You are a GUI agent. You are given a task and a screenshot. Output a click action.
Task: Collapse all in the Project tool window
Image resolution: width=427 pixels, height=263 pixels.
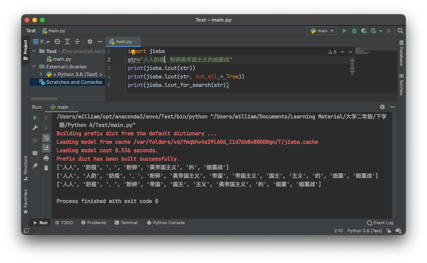pyautogui.click(x=77, y=42)
